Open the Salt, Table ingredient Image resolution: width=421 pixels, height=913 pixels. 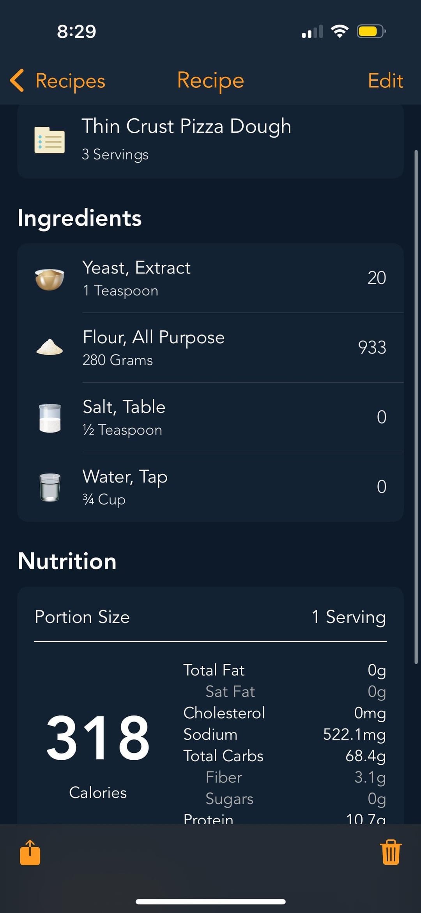pos(210,417)
